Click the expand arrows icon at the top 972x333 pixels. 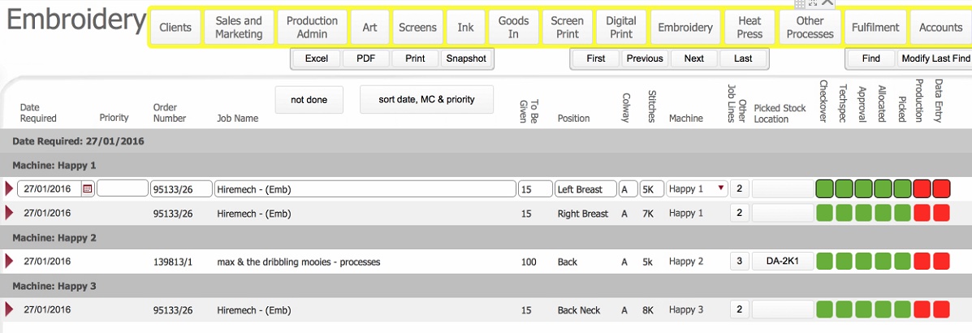point(812,4)
